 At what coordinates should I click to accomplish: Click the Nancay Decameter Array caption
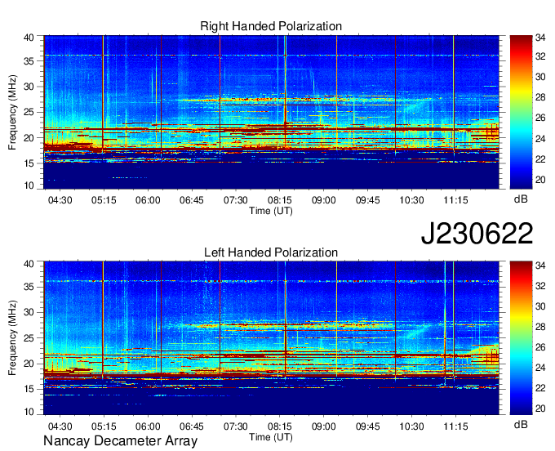coord(120,441)
